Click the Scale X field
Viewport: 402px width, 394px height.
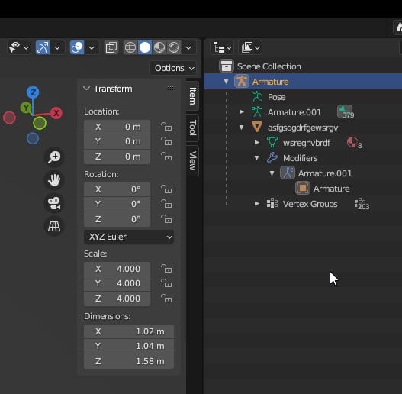pyautogui.click(x=117, y=269)
